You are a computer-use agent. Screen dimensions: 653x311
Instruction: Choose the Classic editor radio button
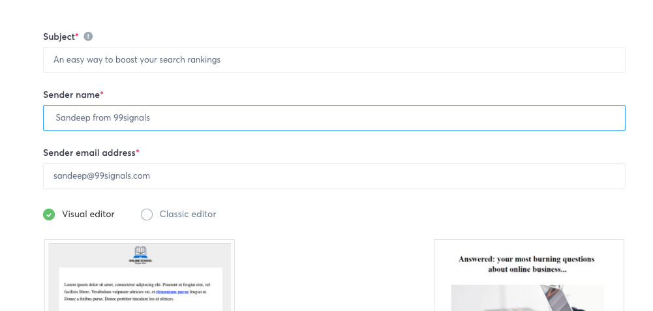click(x=147, y=215)
